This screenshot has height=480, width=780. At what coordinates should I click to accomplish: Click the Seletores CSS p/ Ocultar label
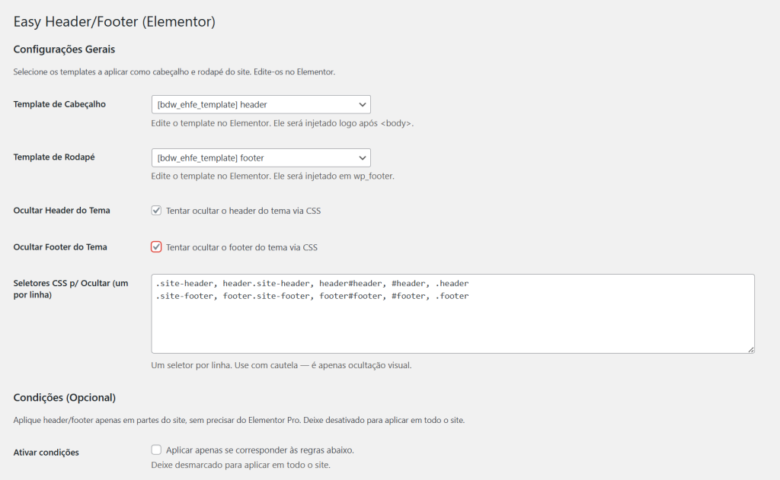click(71, 289)
